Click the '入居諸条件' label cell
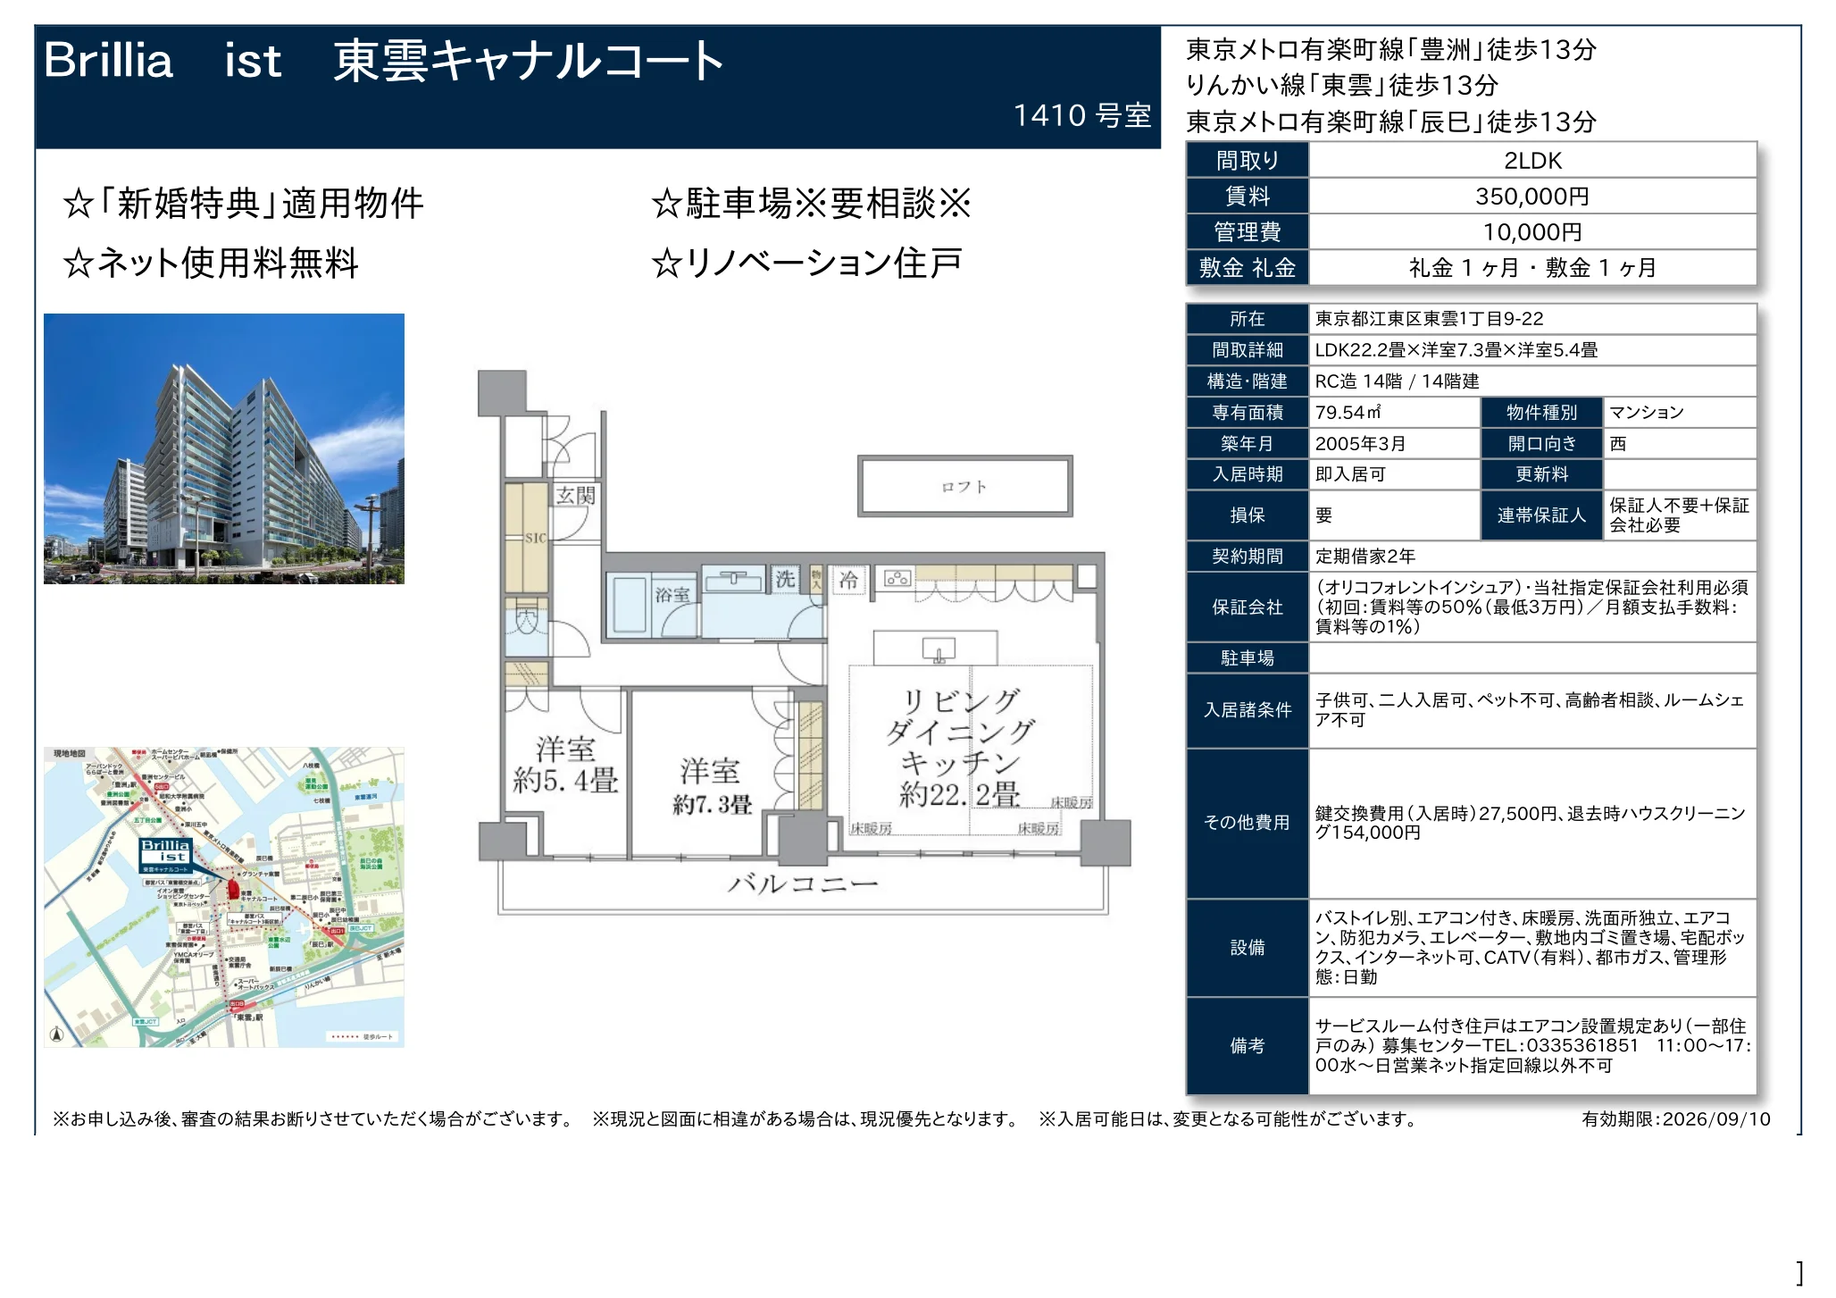 click(1248, 710)
